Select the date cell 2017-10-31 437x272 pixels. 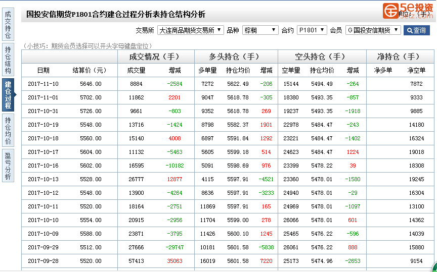click(43, 111)
